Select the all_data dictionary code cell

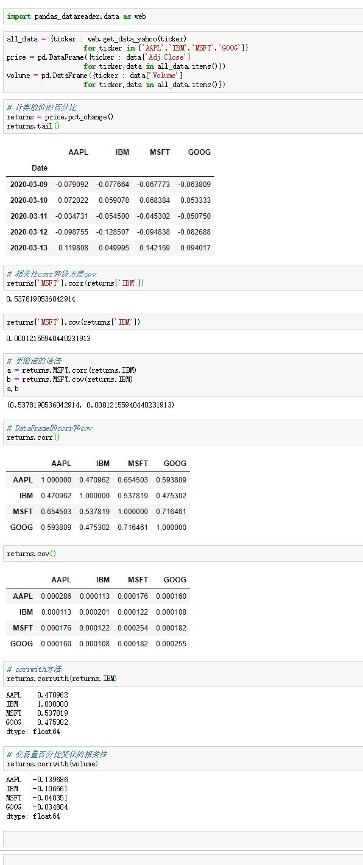pos(183,62)
